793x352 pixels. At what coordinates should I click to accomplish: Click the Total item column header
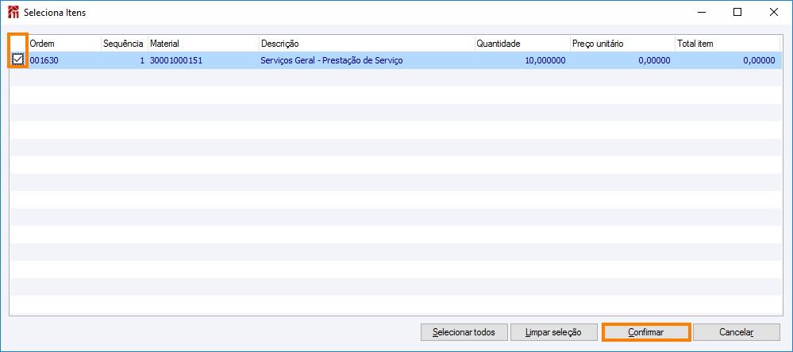[x=726, y=43]
